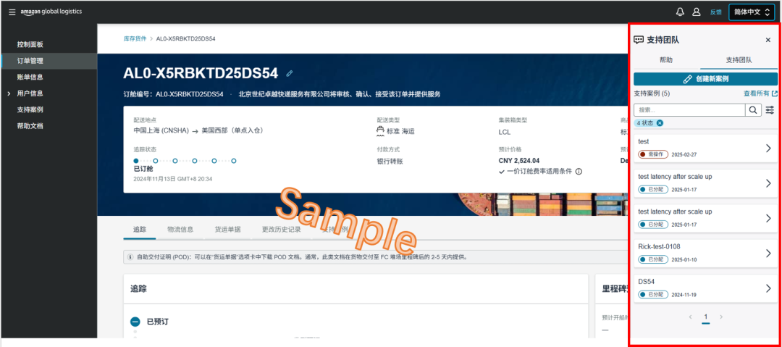Image resolution: width=782 pixels, height=347 pixels.
Task: Click the Amazon Global Logistics logo
Action: pyautogui.click(x=51, y=12)
